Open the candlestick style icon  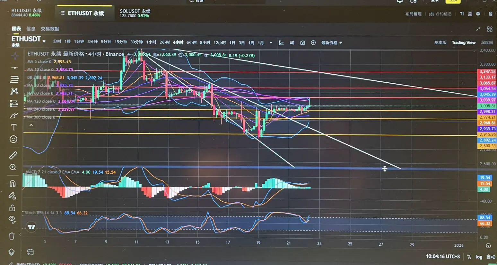tap(292, 43)
